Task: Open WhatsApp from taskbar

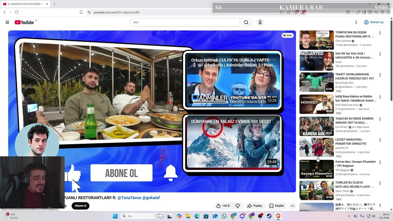Action: point(224,216)
